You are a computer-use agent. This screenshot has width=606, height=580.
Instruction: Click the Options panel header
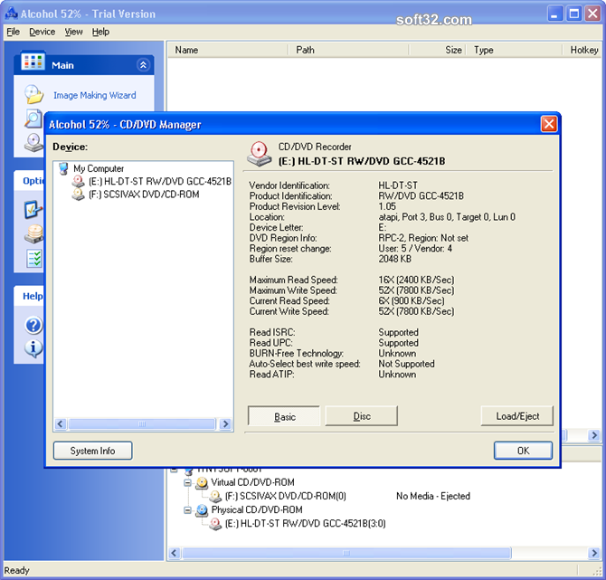pyautogui.click(x=29, y=181)
